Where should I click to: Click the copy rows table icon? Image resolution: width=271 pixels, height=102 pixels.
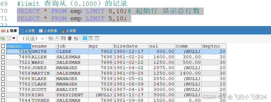[x=9, y=39]
